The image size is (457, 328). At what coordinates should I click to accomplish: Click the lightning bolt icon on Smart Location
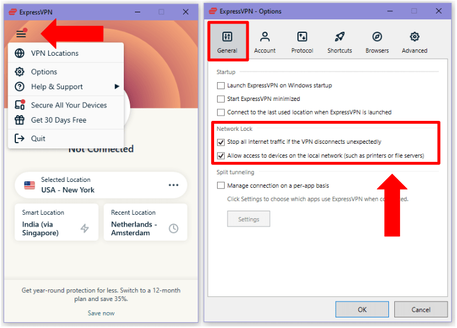tap(84, 228)
